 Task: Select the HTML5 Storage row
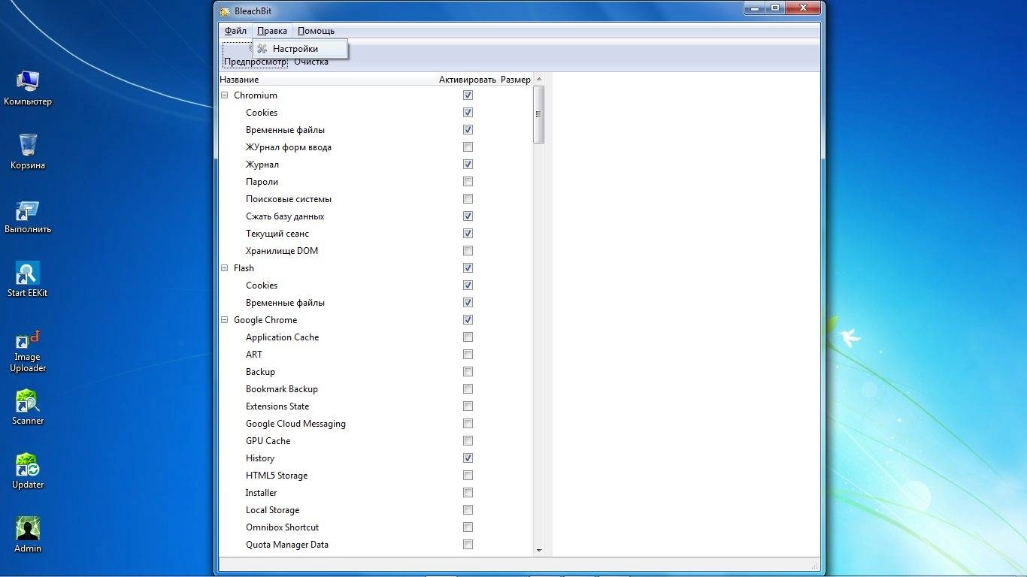click(375, 476)
